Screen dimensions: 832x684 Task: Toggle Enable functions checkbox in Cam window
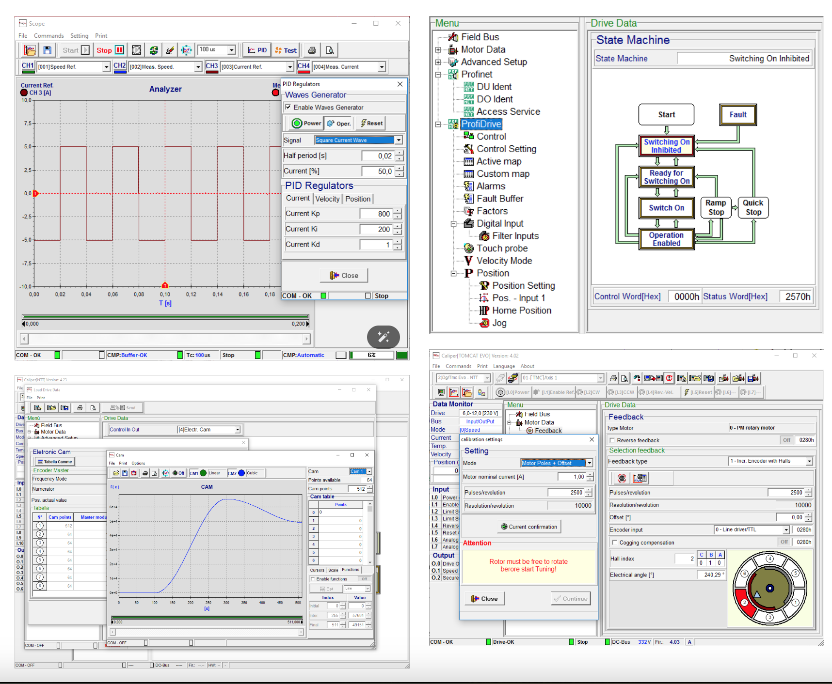[x=313, y=579]
